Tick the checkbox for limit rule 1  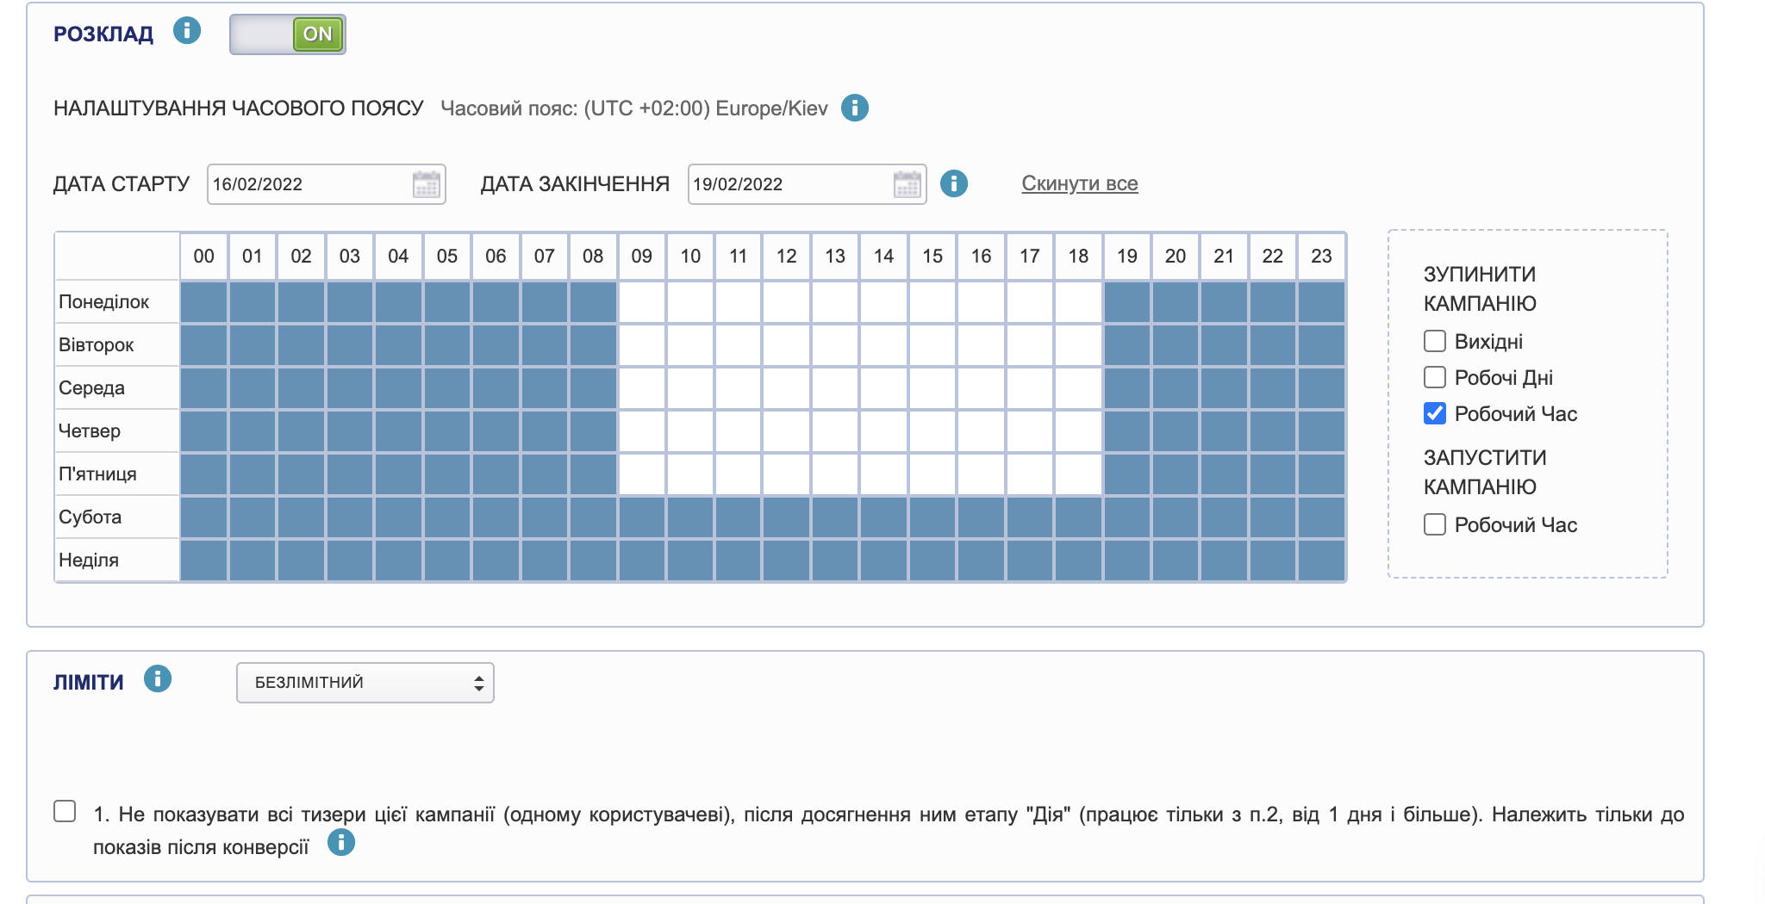tap(65, 811)
